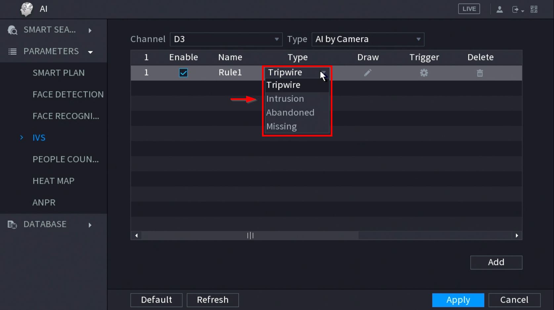Click the horizontal scrollbar thumb
The height and width of the screenshot is (310, 554).
(x=250, y=235)
